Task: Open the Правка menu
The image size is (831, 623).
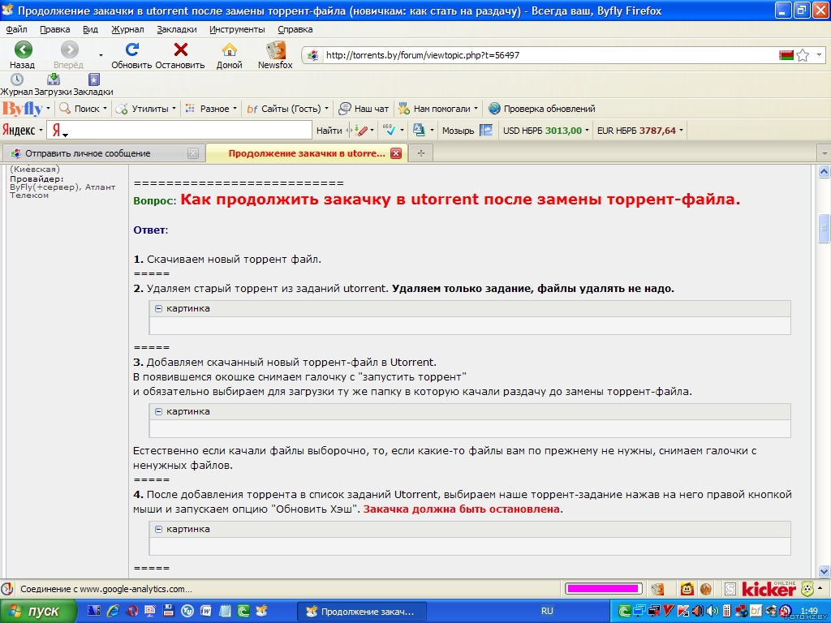Action: tap(54, 30)
